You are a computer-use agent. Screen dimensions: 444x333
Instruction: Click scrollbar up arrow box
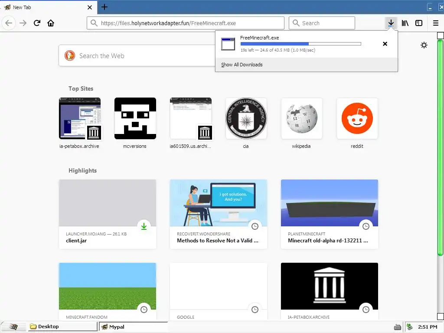pos(441,36)
